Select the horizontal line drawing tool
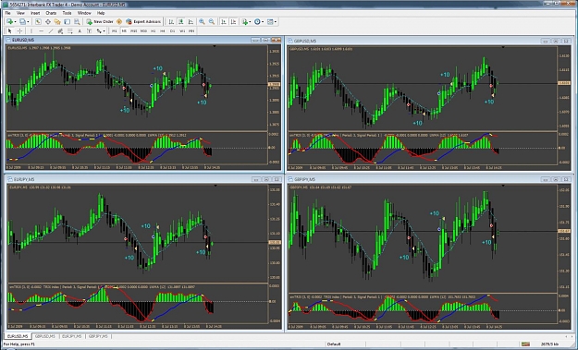578x350 pixels. click(x=41, y=30)
